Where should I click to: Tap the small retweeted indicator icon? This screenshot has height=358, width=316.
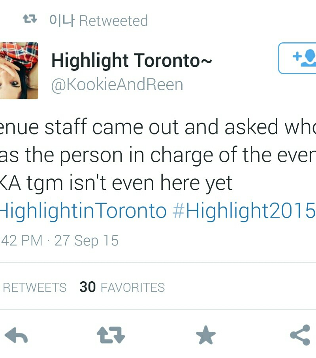[x=30, y=19]
